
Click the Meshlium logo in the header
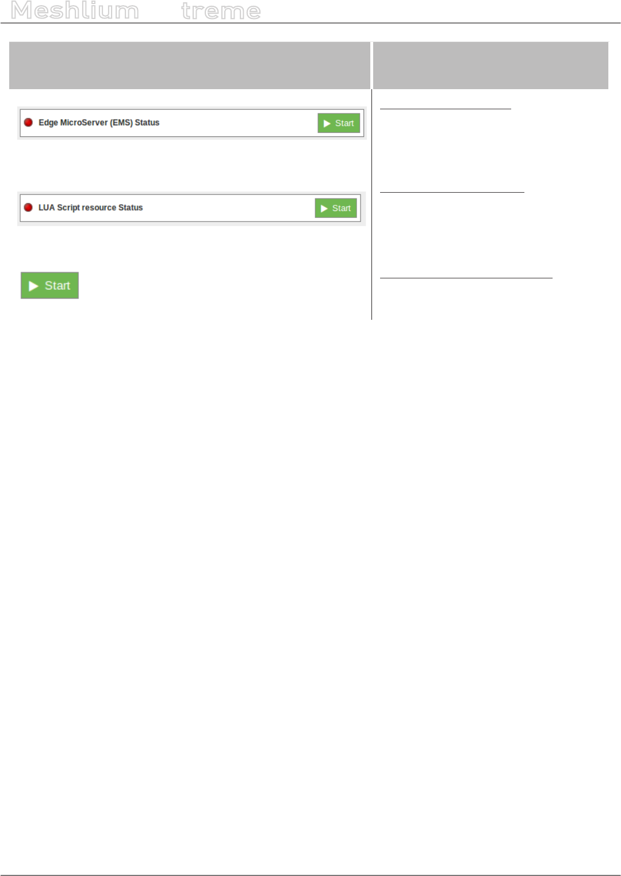point(75,11)
